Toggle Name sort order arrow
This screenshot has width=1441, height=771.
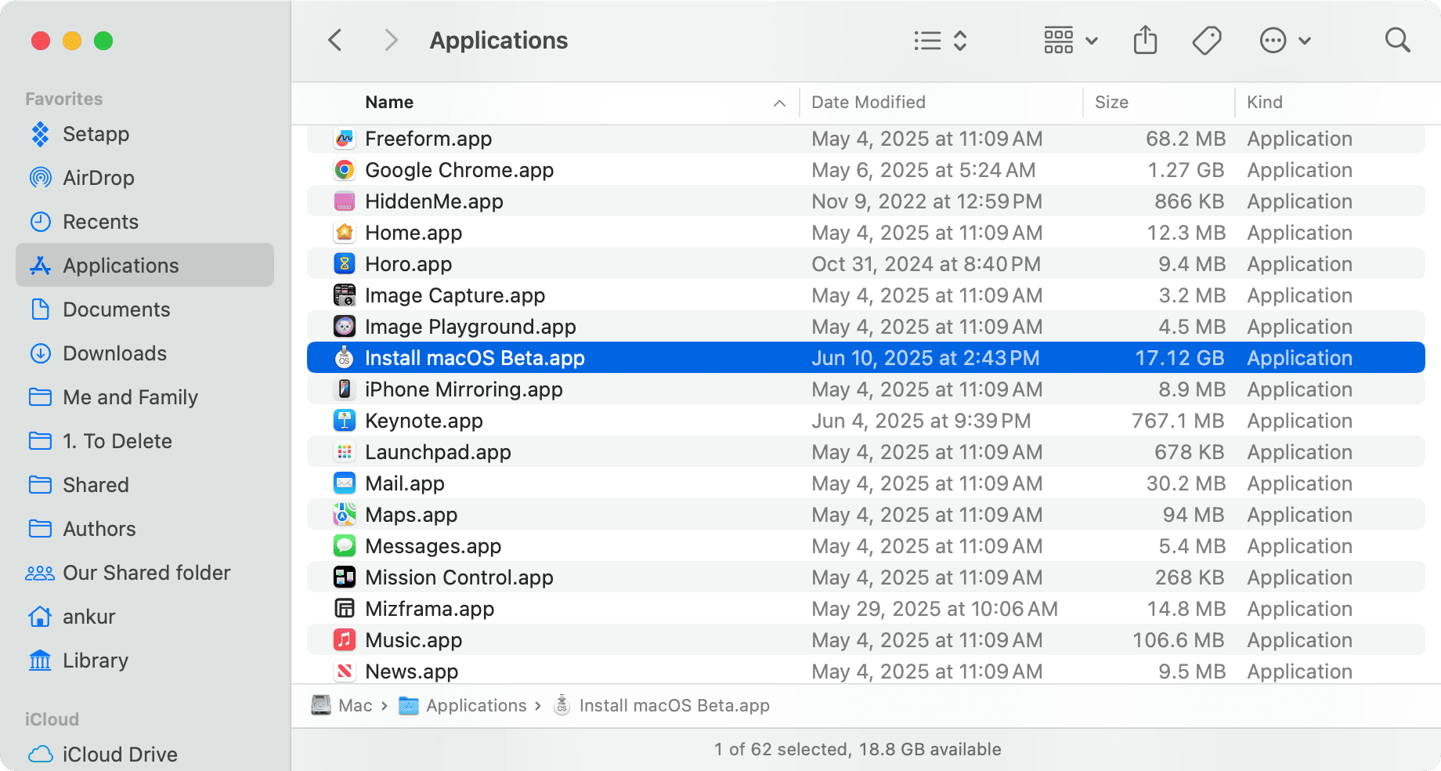coord(779,103)
